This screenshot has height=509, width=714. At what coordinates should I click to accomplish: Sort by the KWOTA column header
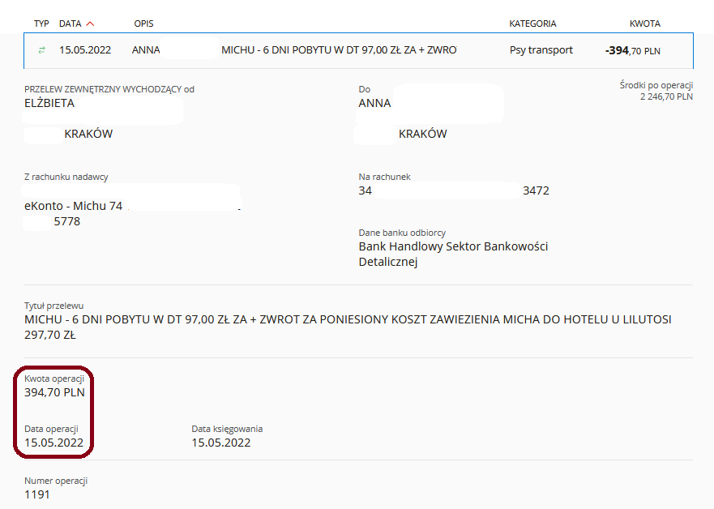point(645,24)
